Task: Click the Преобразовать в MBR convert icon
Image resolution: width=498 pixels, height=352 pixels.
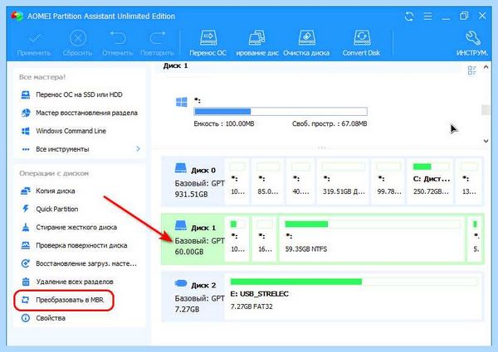Action: (26, 300)
